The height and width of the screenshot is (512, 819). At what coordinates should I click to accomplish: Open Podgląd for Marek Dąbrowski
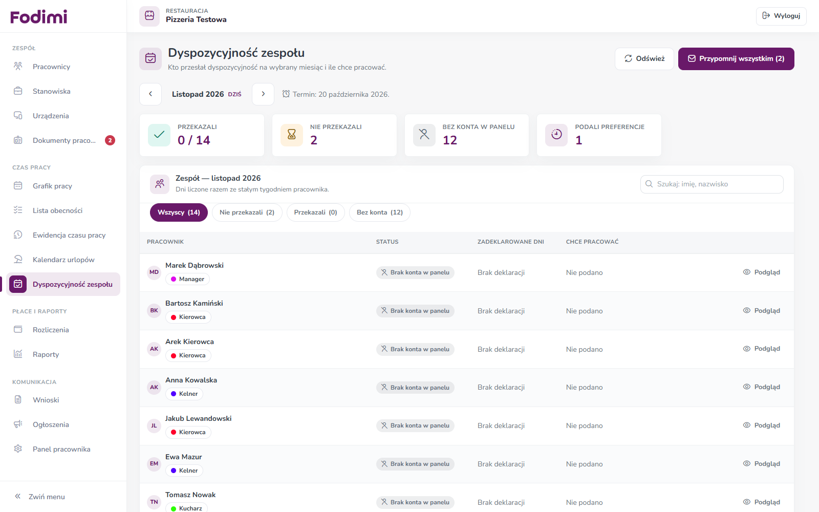(x=762, y=272)
